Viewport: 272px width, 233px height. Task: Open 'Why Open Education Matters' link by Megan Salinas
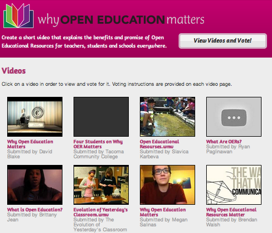[x=163, y=212]
